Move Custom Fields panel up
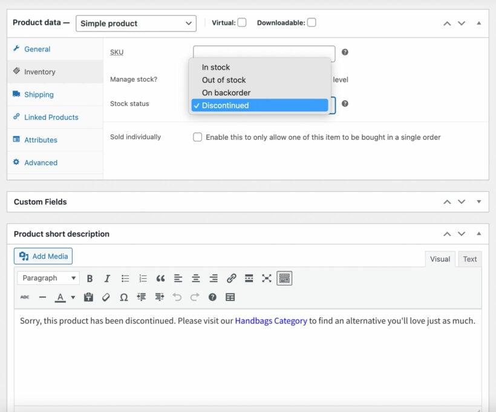 (447, 202)
